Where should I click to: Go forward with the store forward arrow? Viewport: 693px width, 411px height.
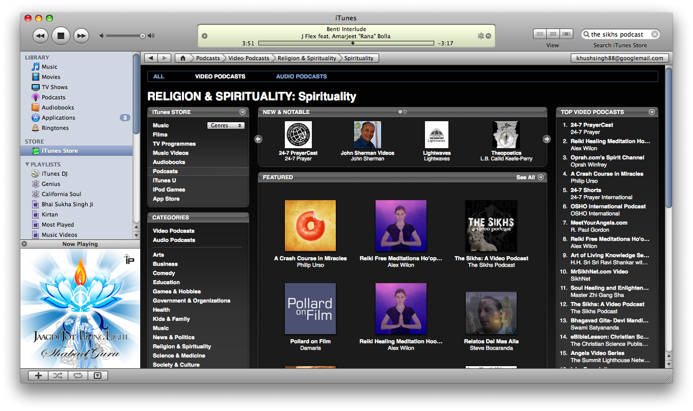tap(165, 58)
